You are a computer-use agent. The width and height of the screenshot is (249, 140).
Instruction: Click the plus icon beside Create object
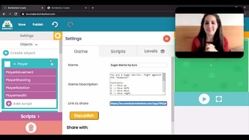click(x=6, y=53)
